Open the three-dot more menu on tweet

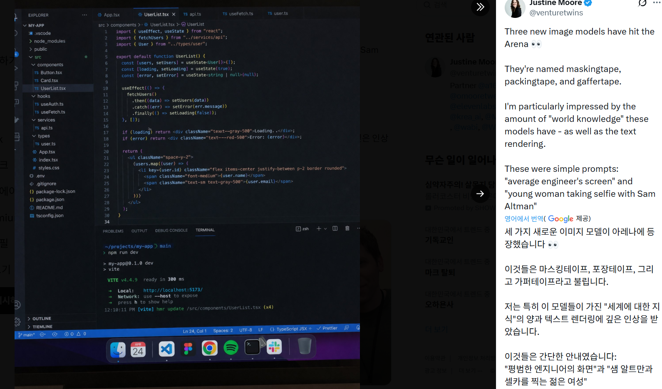[x=657, y=2]
